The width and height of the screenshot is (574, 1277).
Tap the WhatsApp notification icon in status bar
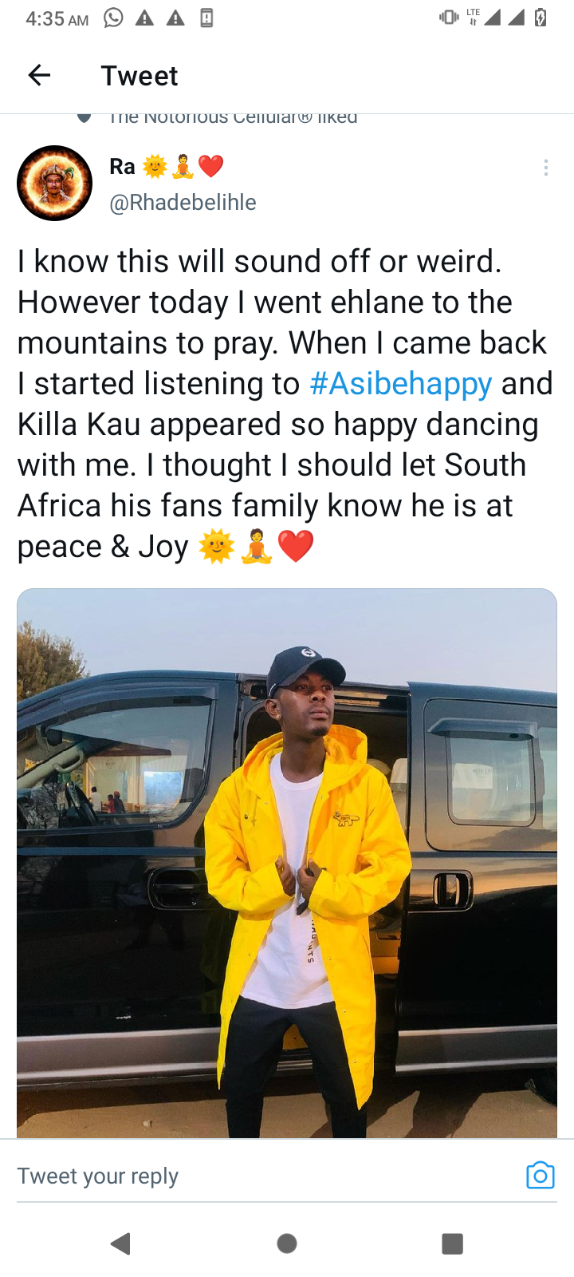pyautogui.click(x=114, y=18)
